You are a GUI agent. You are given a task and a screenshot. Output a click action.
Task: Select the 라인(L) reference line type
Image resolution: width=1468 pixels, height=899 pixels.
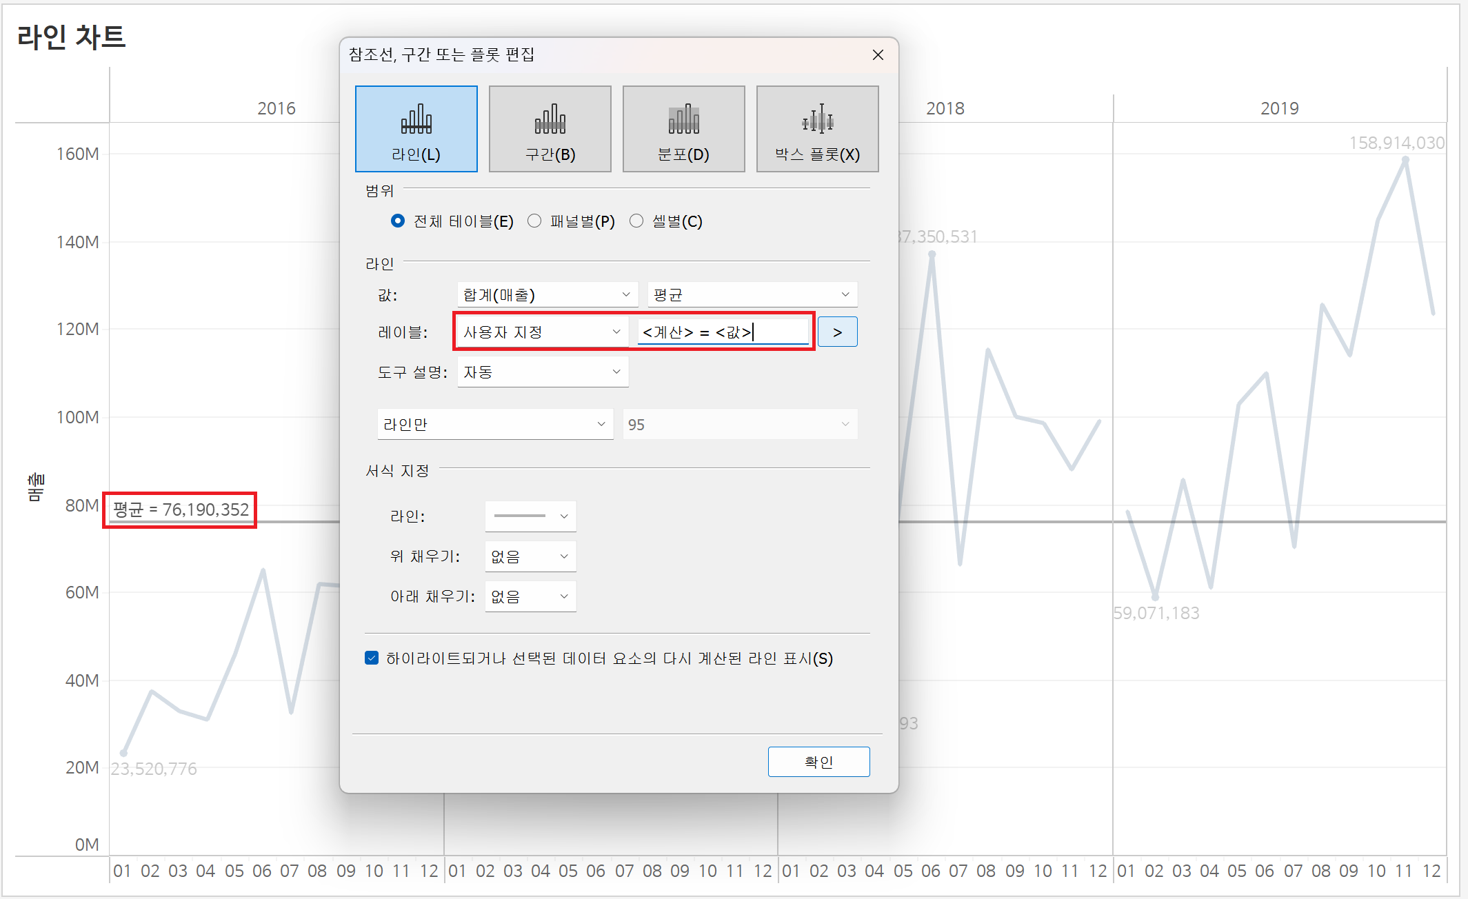416,129
